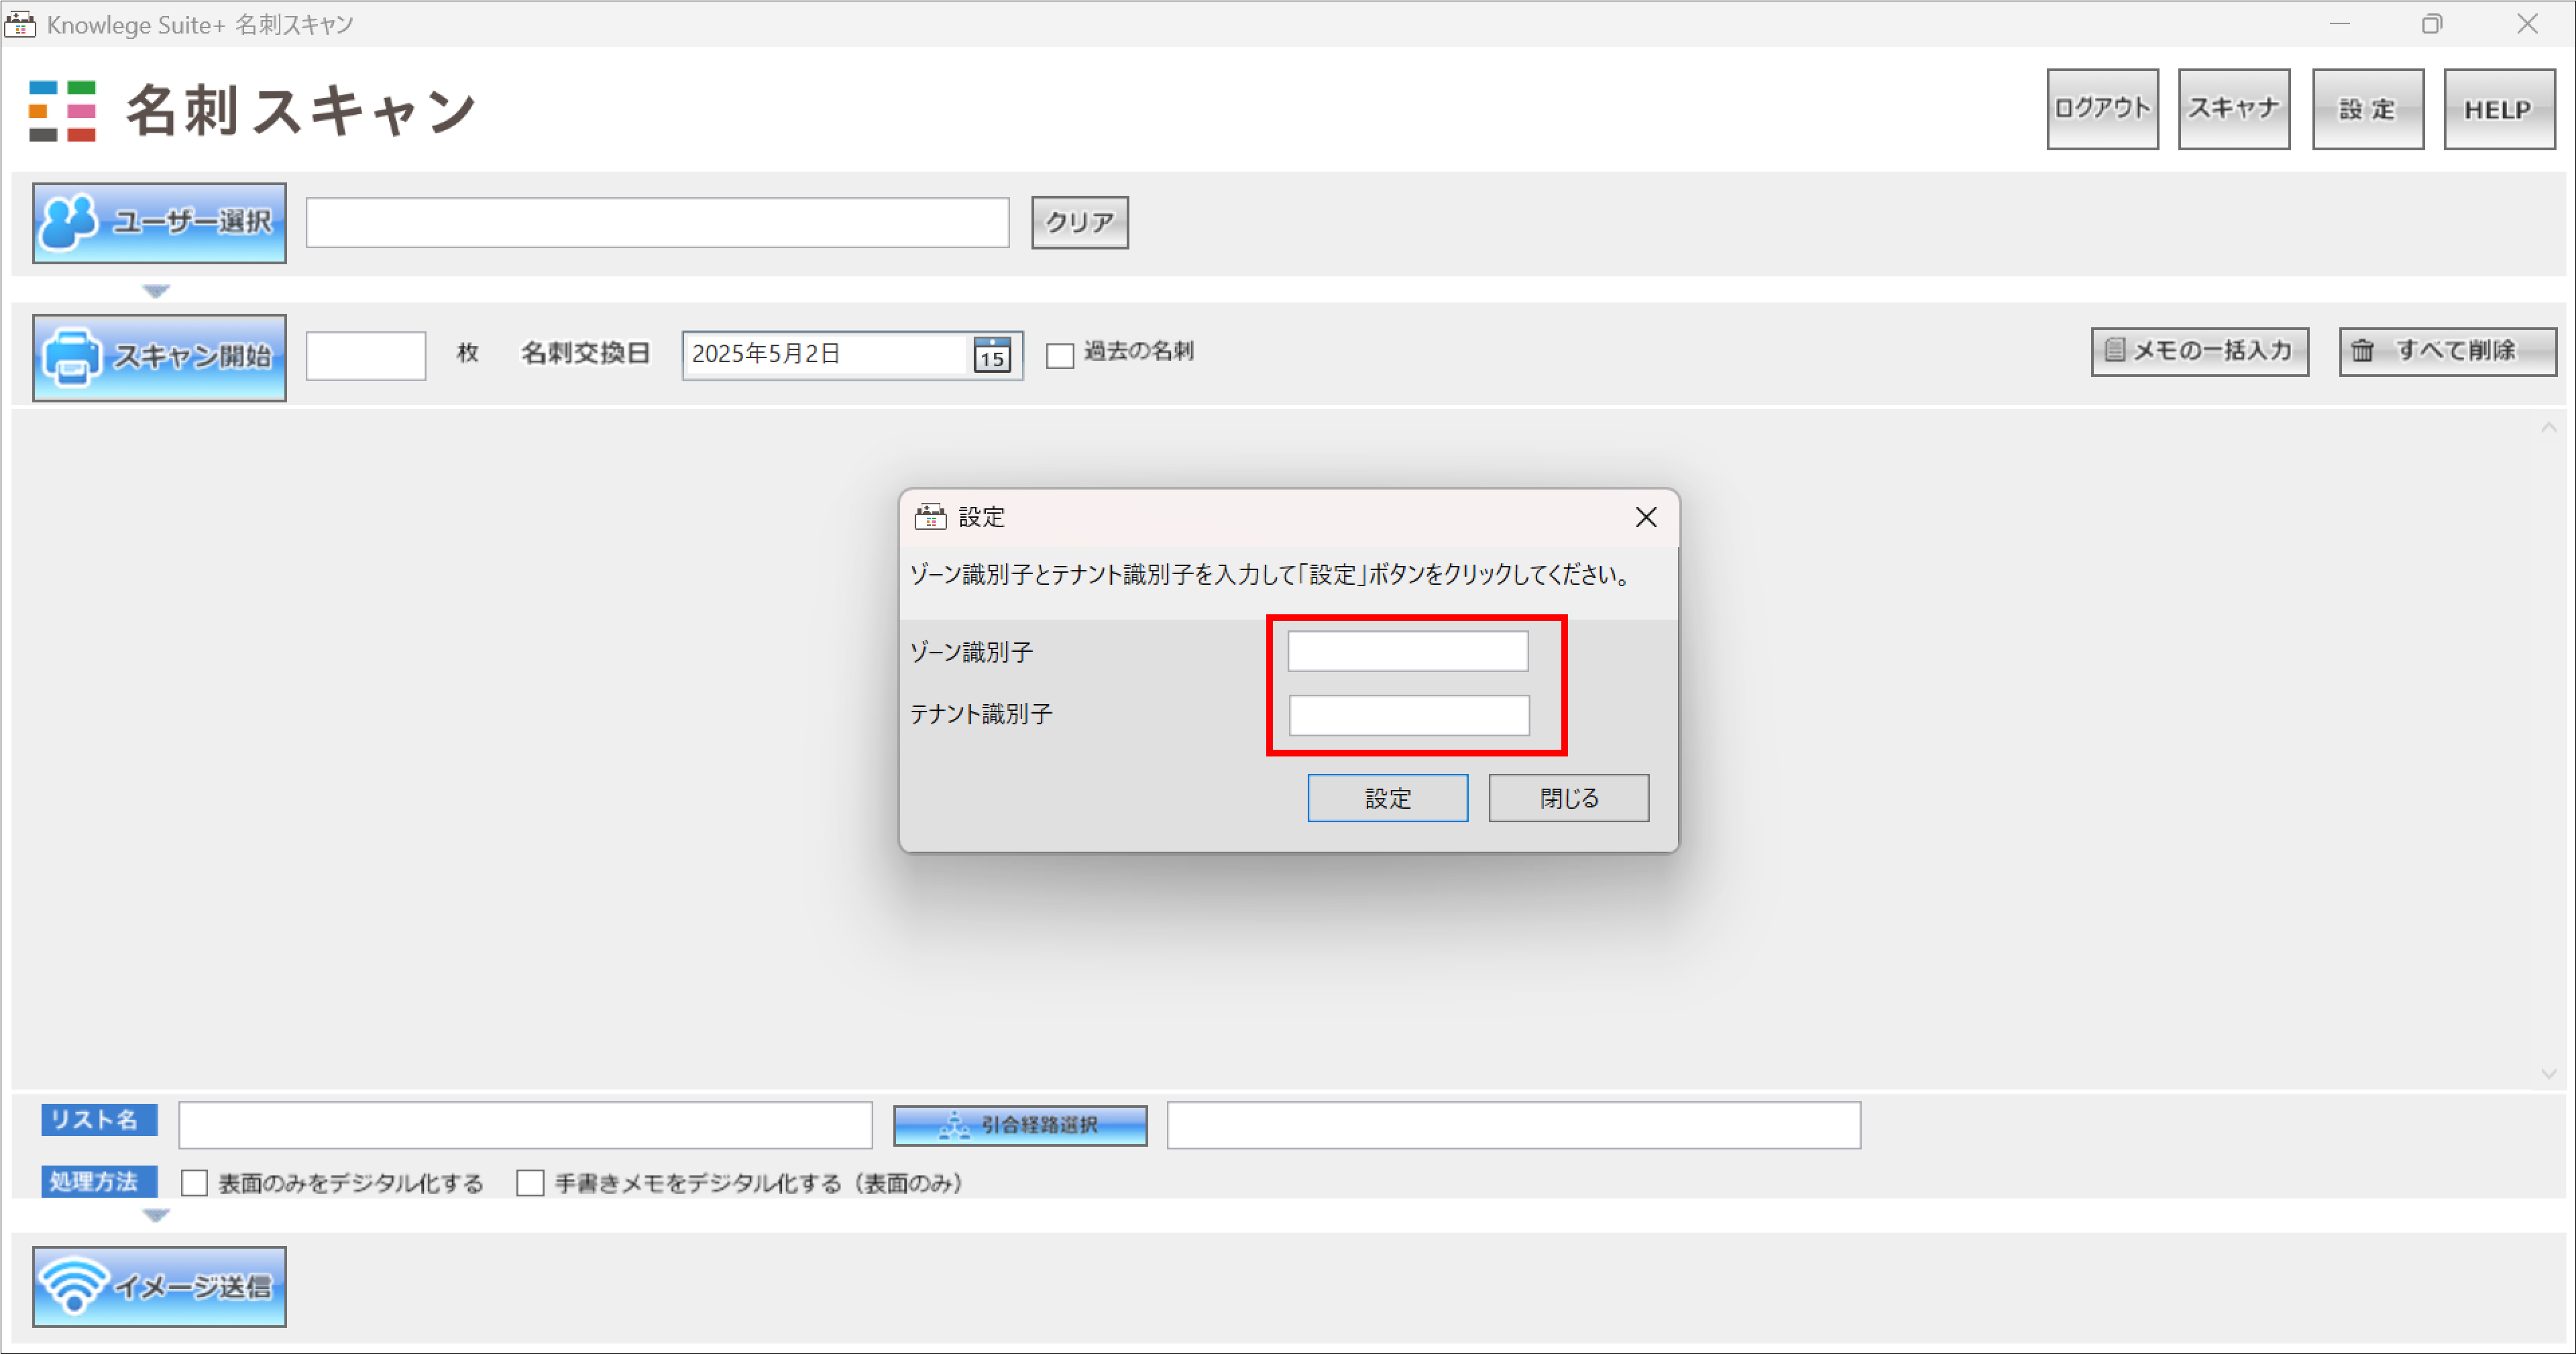Click the 設定 button in the top header
Viewport: 2576px width, 1354px height.
coord(2367,109)
